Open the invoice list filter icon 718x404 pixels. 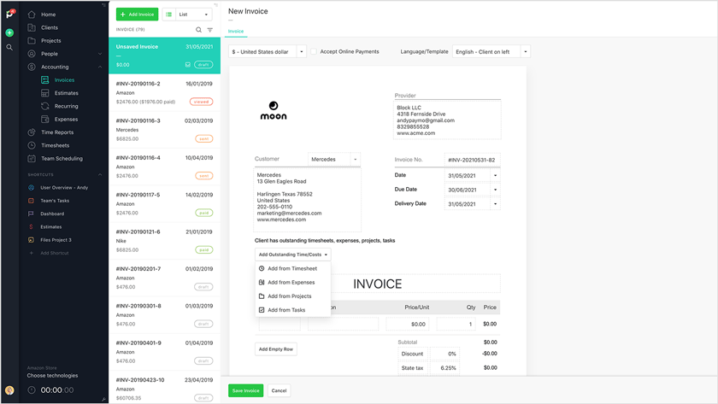(210, 30)
